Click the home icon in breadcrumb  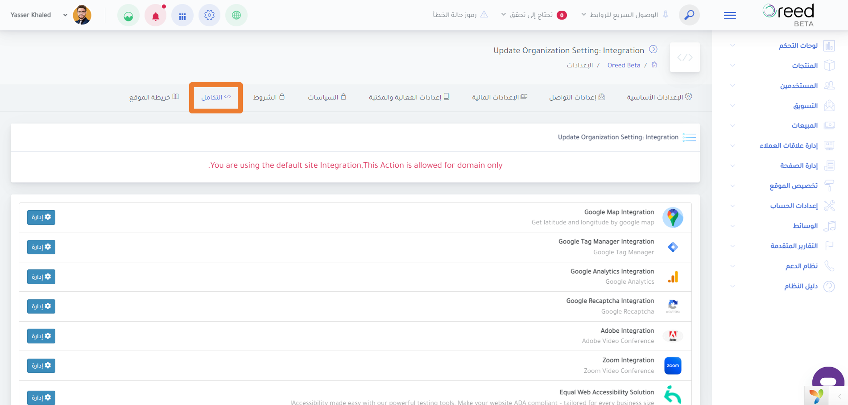[654, 65]
